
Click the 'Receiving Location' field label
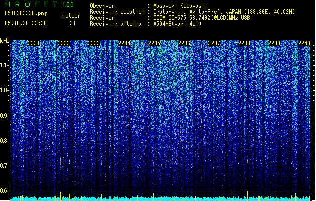coord(117,12)
